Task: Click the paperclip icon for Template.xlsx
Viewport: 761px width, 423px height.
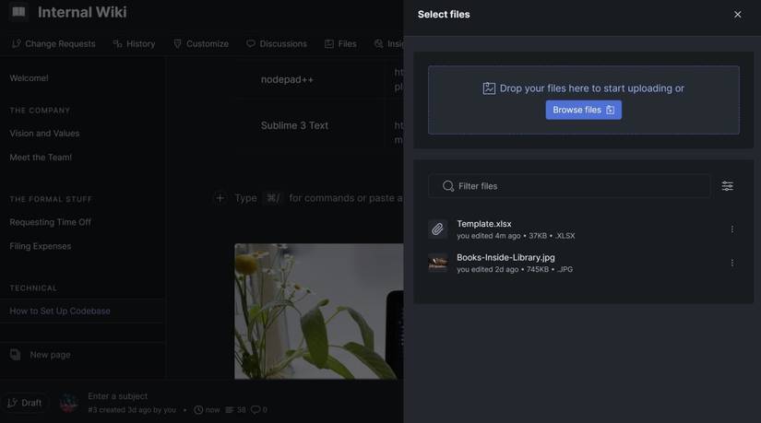Action: (437, 229)
